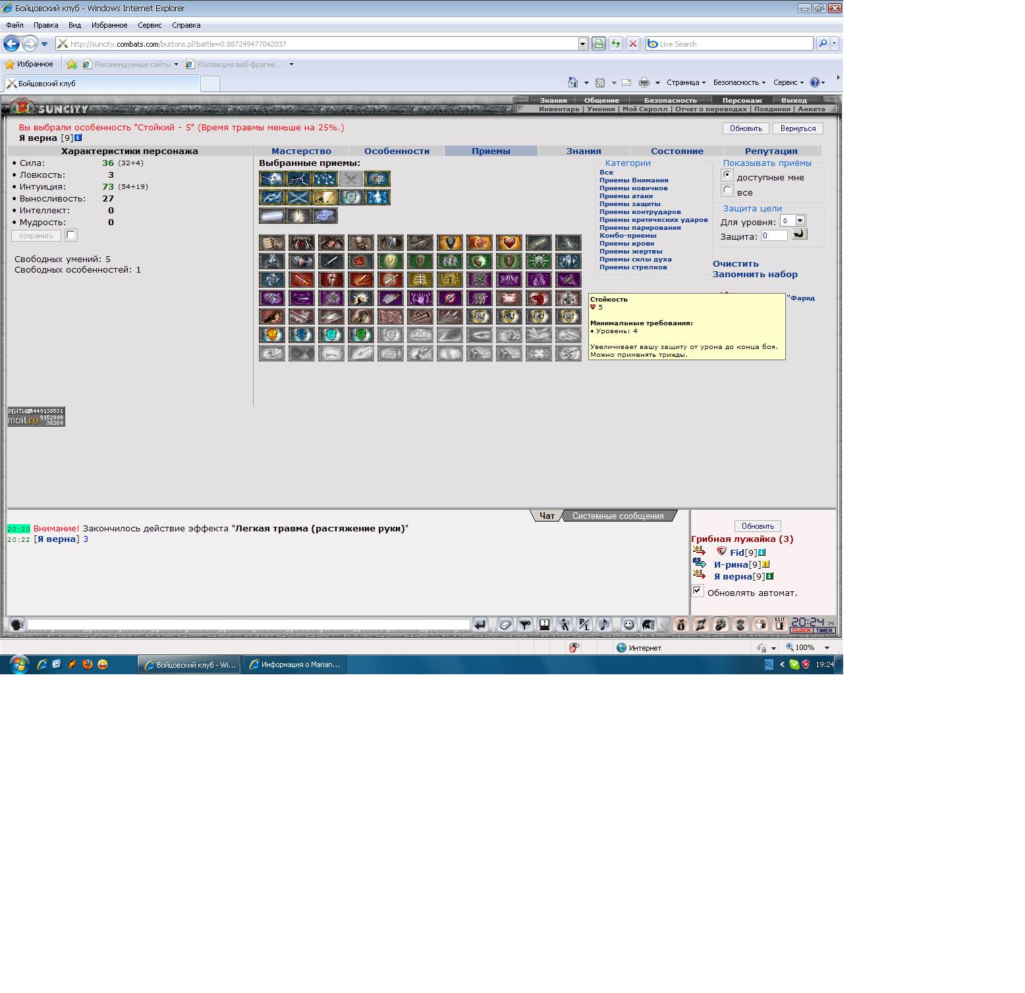1025x993 pixels.
Task: Choose the yellow shield on green technique
Action: point(391,261)
